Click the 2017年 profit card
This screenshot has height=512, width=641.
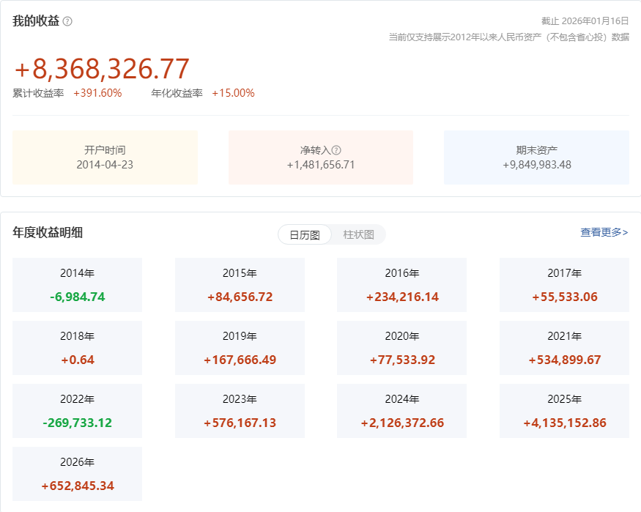pos(564,285)
